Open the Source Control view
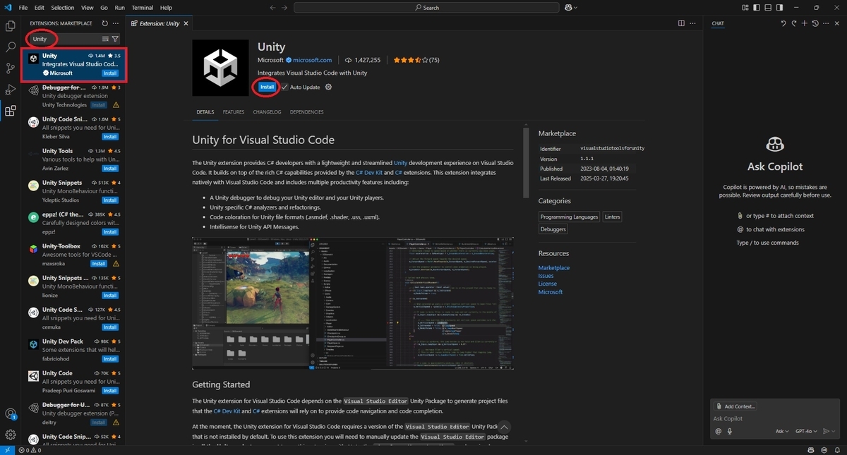Viewport: 847px width, 455px height. [x=11, y=68]
